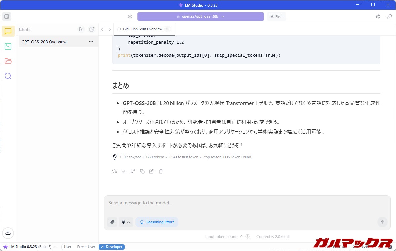
Task: Click the bullet starting with 低コスト推論
Action: point(224,132)
